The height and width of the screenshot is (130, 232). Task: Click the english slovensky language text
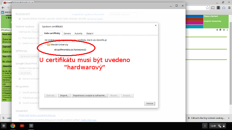[x=212, y=21]
